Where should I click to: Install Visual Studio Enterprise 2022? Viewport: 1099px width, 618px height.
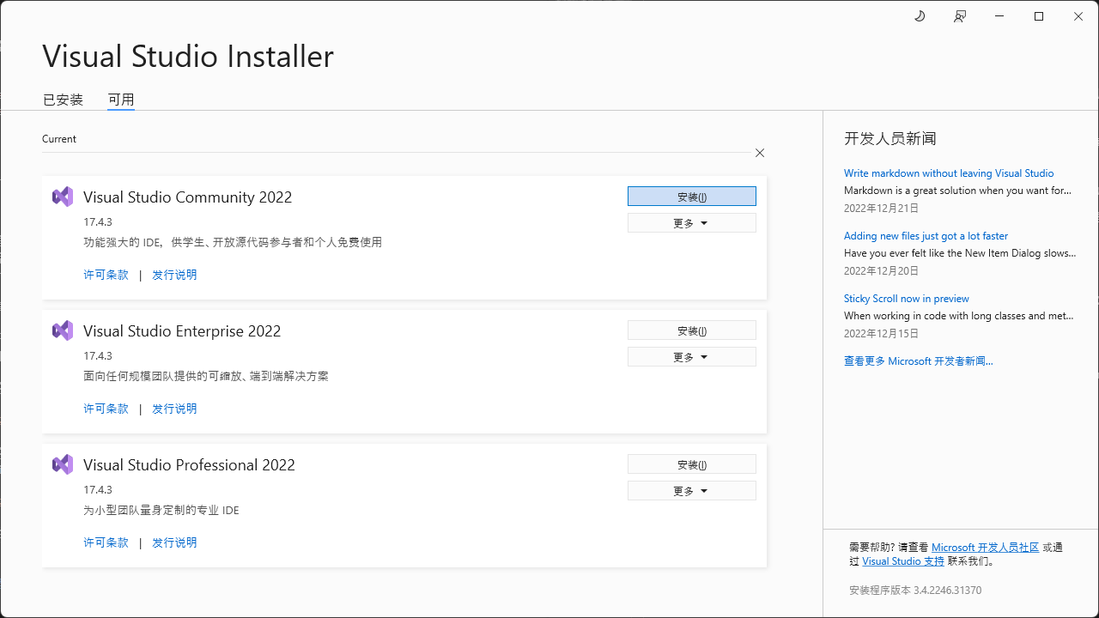coord(692,330)
